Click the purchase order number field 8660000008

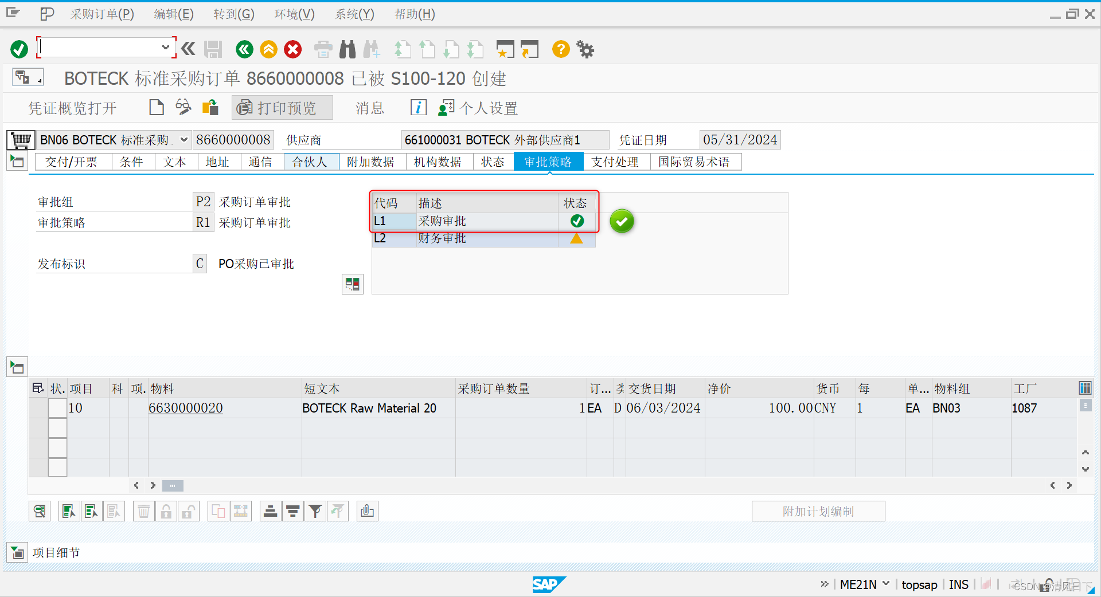[233, 140]
